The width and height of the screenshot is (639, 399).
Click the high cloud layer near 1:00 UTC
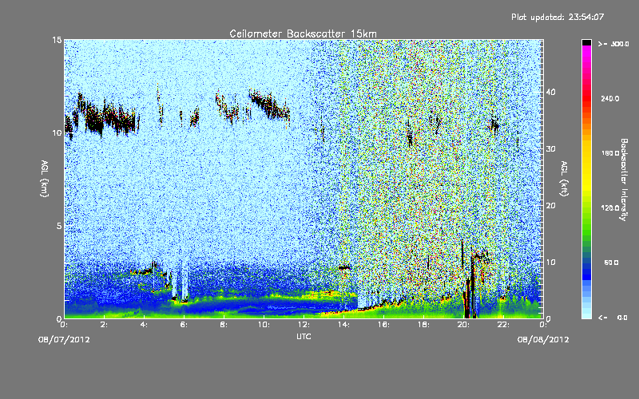(x=93, y=118)
